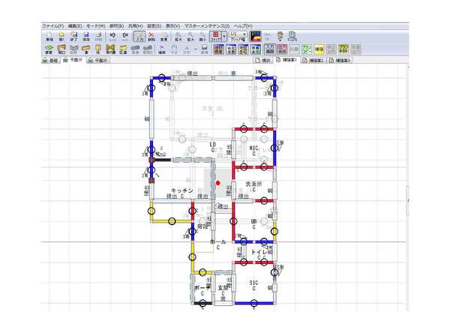
Task: Select the yellow X-braced bearing wall icon
Action: click(x=110, y=49)
